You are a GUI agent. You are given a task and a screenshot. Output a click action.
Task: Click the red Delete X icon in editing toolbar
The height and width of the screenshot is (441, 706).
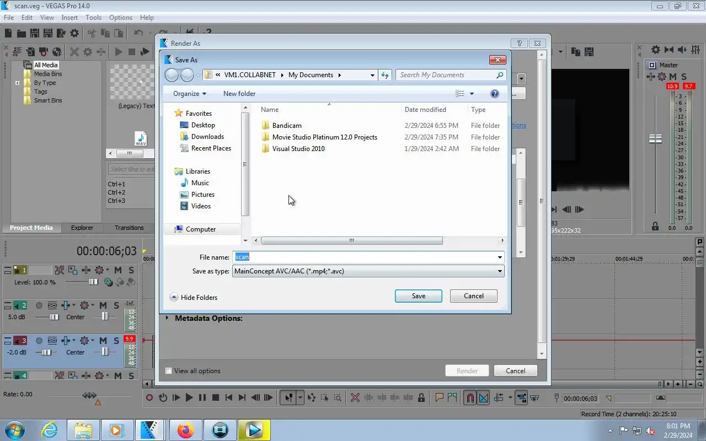[x=355, y=397]
